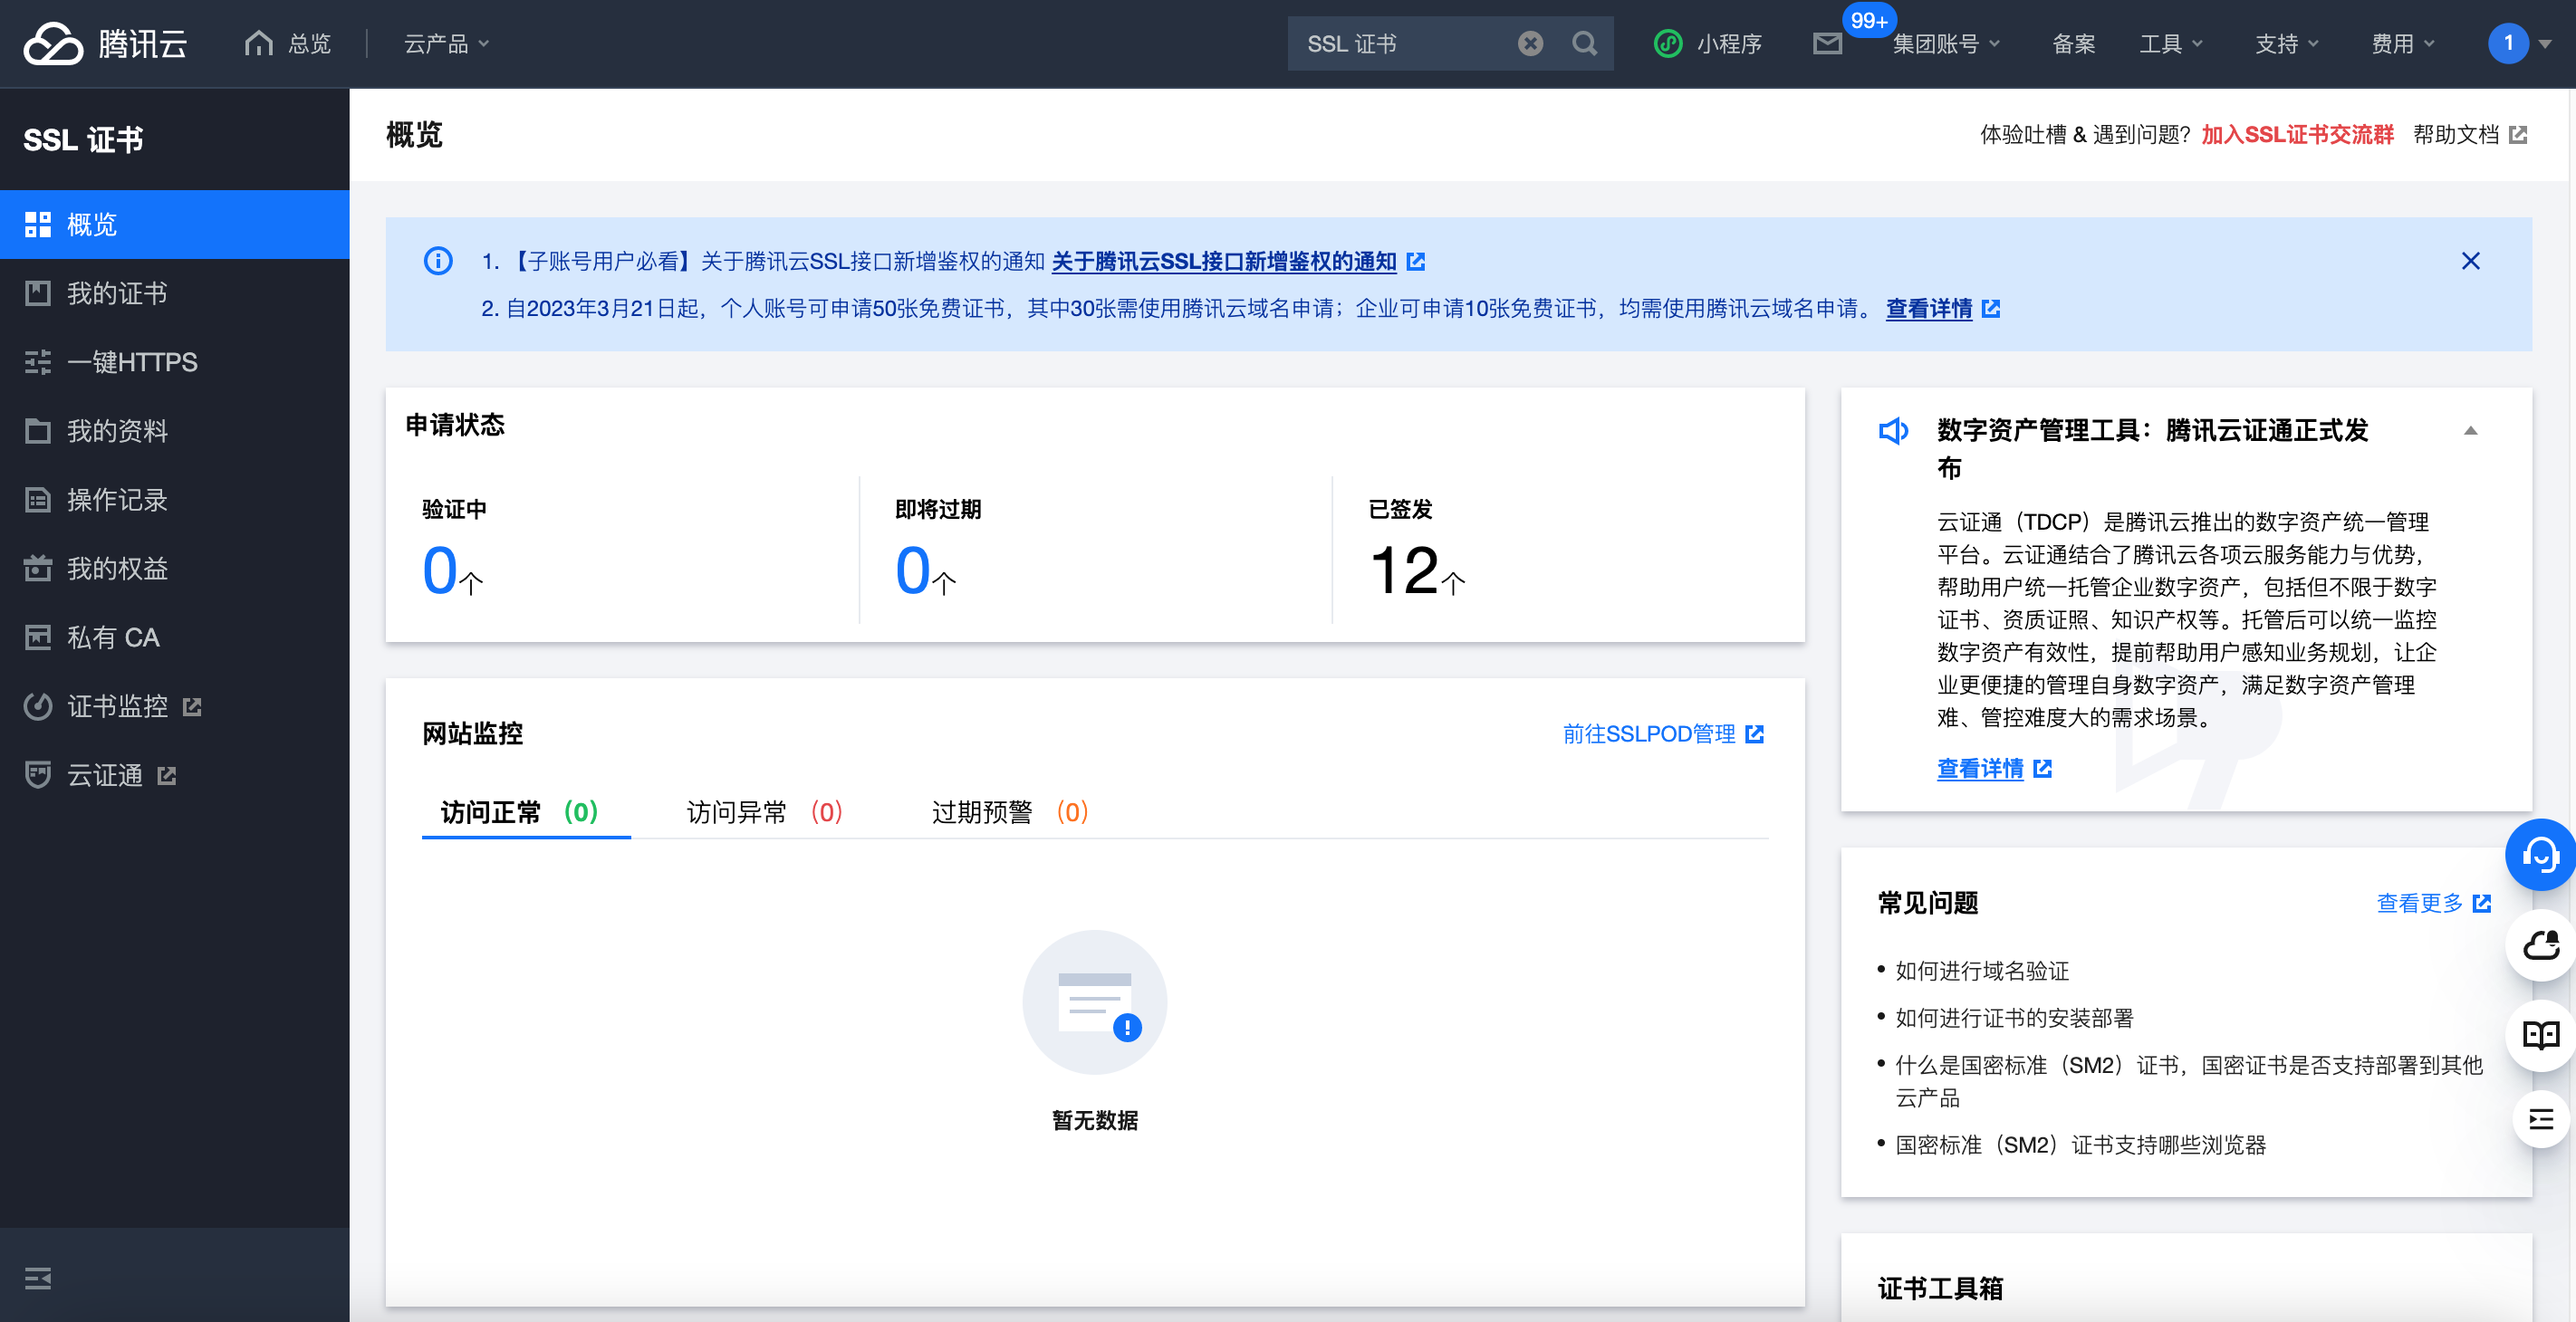2576x1322 pixels.
Task: Expand the 支持 dropdown
Action: tap(2287, 43)
